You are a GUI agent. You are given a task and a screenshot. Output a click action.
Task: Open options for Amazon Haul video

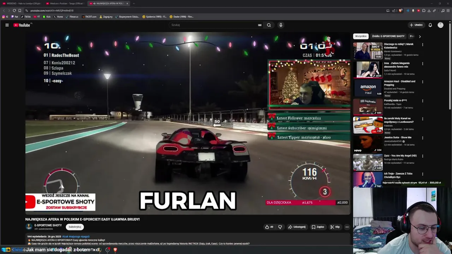tap(423, 82)
